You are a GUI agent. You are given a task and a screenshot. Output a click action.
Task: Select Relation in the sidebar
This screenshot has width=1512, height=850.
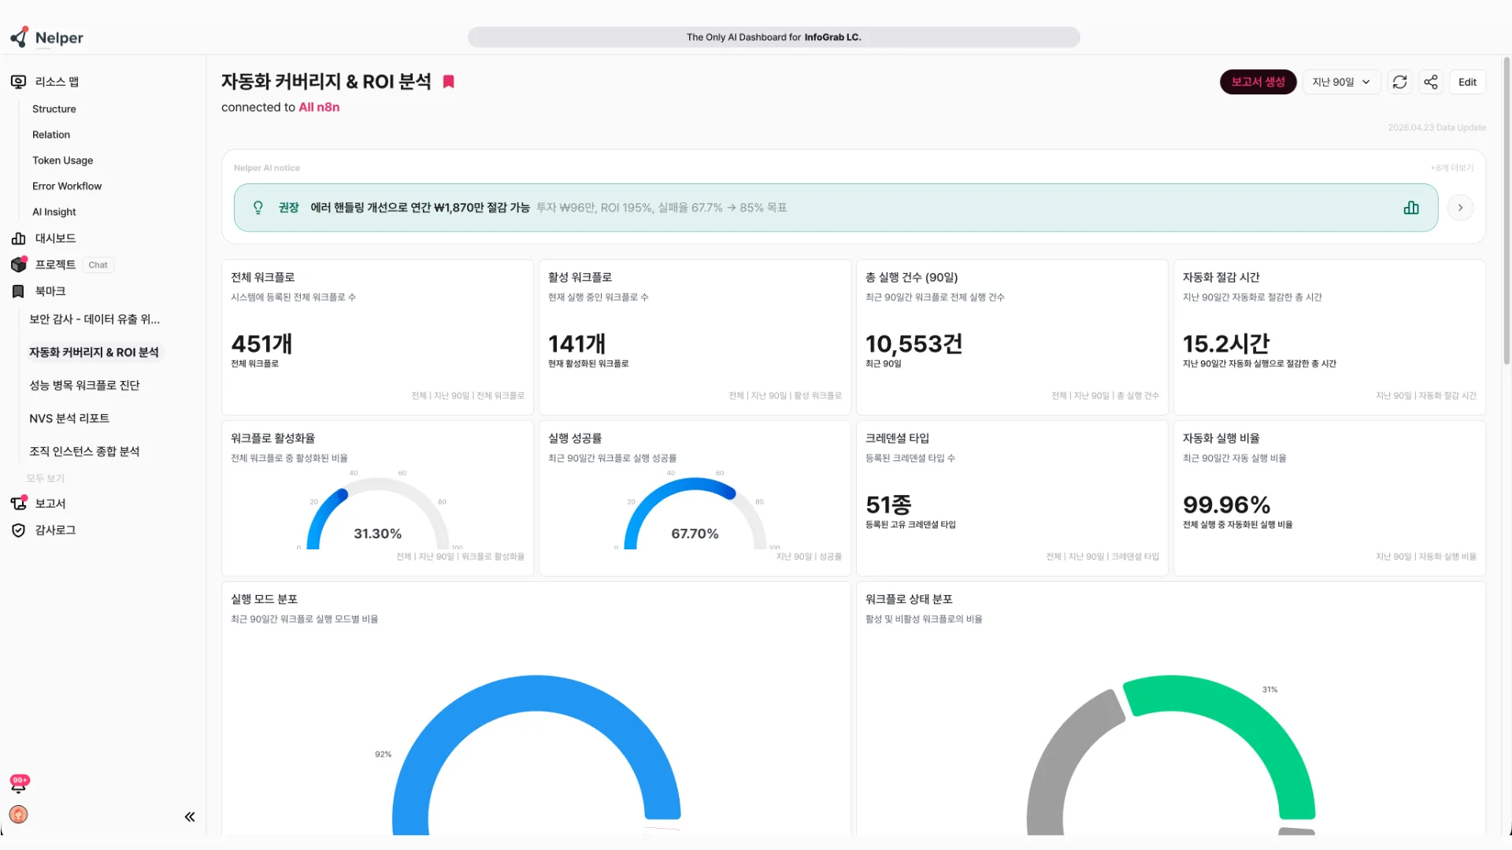(51, 135)
